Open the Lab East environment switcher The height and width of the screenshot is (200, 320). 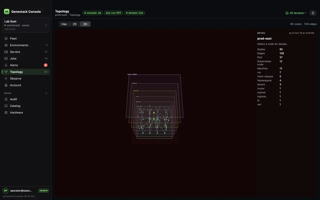coord(26,25)
